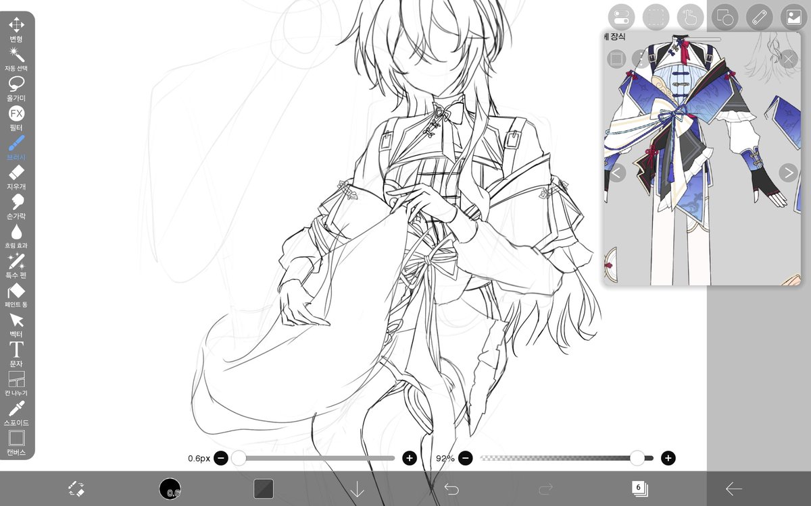The image size is (811, 506).
Task: Click the square frame icon in reference window
Action: [x=616, y=59]
